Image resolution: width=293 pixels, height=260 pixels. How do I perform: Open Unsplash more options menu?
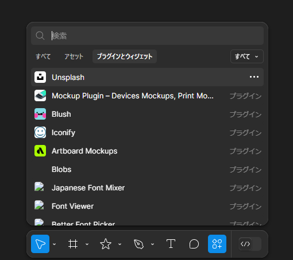(254, 77)
